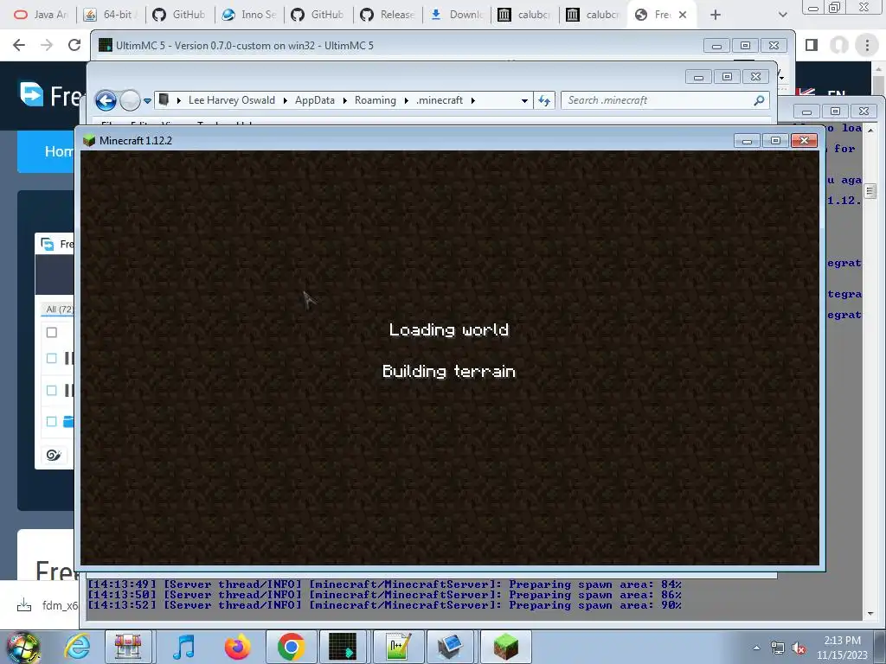886x664 pixels.
Task: Open Chrome's three-dot menu
Action: tap(867, 45)
